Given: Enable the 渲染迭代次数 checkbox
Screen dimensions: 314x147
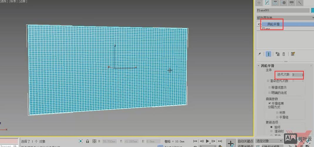Looking at the screenshot, I should [268, 81].
